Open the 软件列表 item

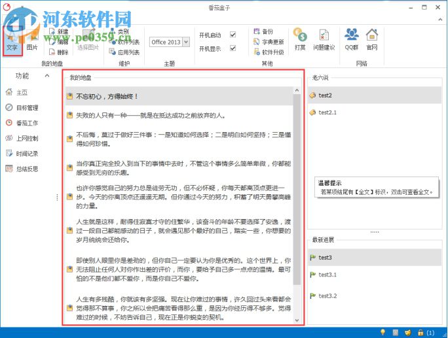(124, 42)
